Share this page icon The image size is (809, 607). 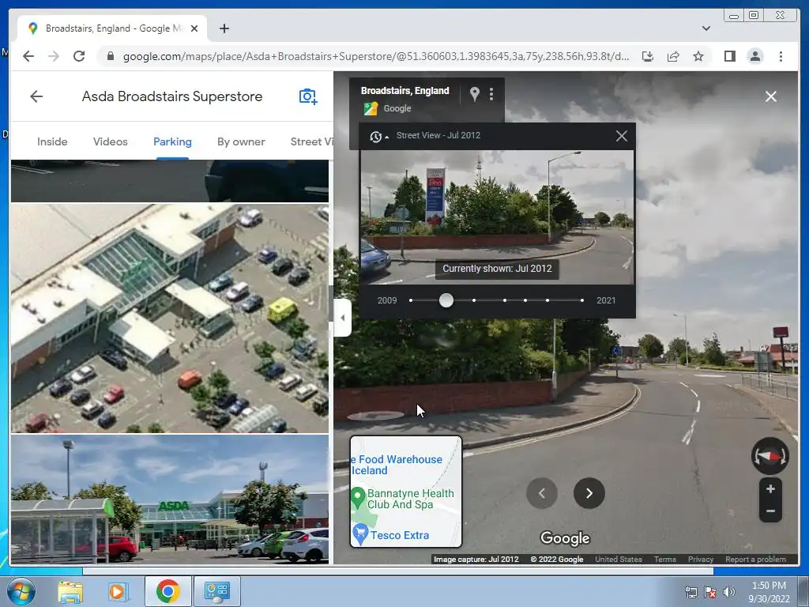tap(673, 56)
